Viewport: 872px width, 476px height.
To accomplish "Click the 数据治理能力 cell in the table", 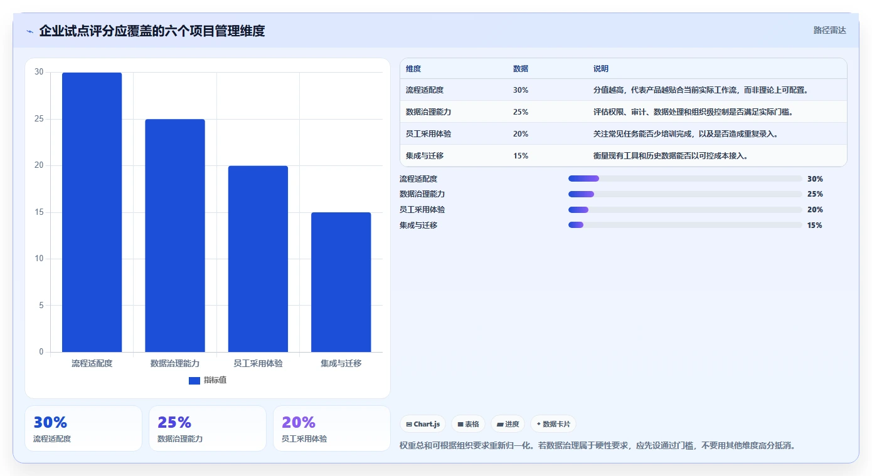I will (428, 112).
